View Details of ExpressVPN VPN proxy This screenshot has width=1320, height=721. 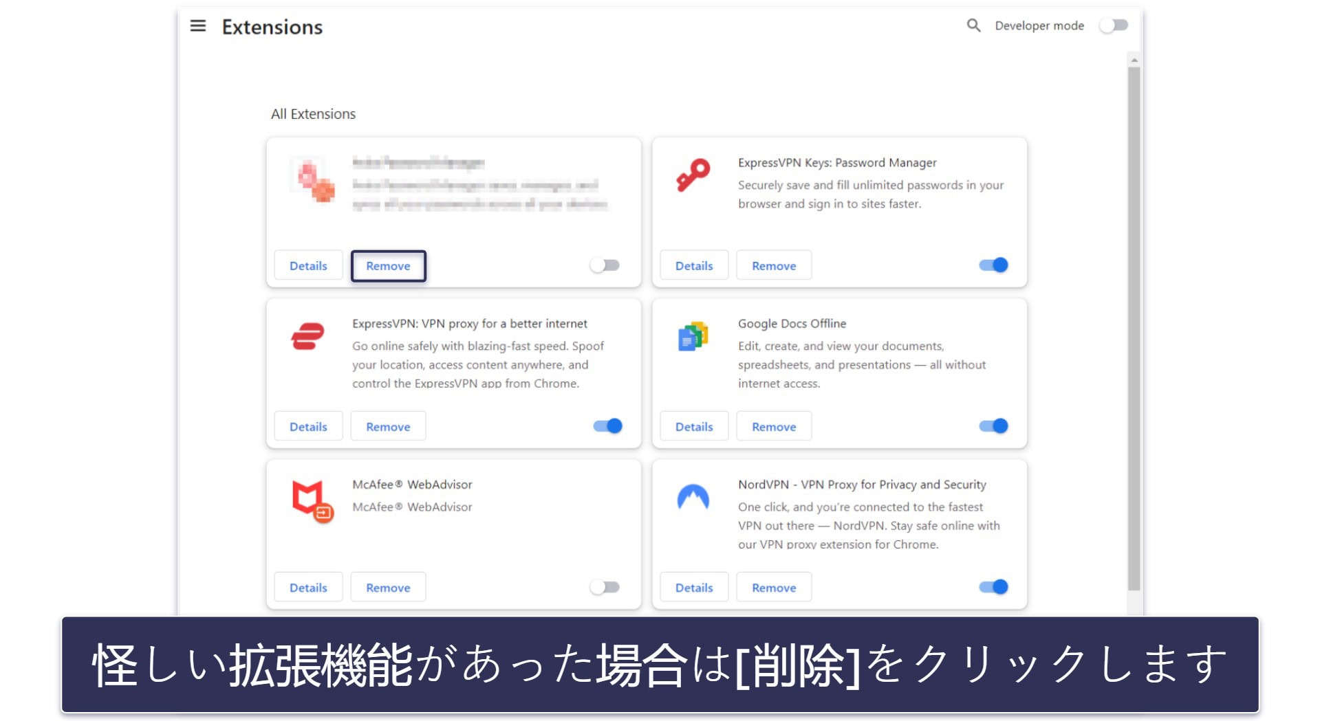point(308,426)
